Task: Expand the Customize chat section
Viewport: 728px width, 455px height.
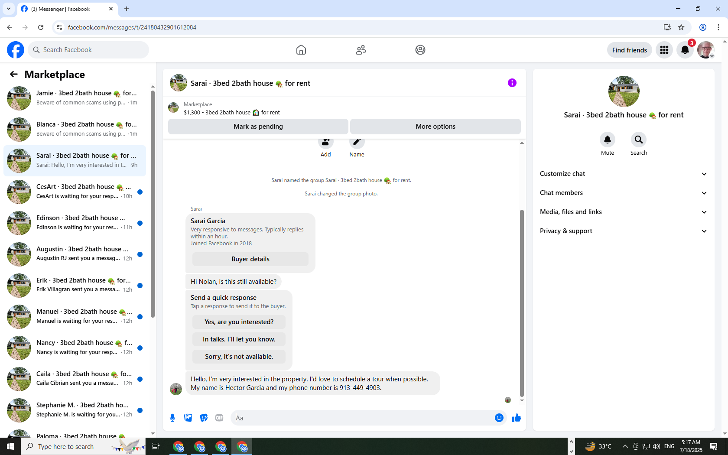Action: [624, 174]
